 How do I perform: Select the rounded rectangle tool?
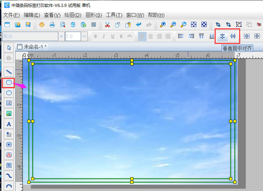tap(9, 82)
